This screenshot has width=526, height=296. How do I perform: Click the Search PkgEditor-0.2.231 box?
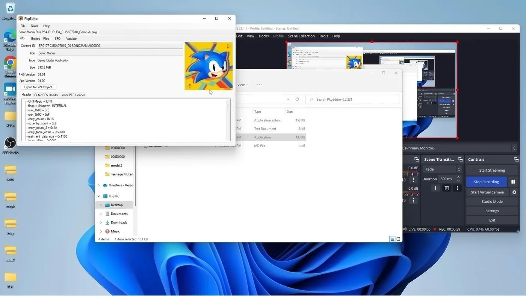[x=352, y=99]
